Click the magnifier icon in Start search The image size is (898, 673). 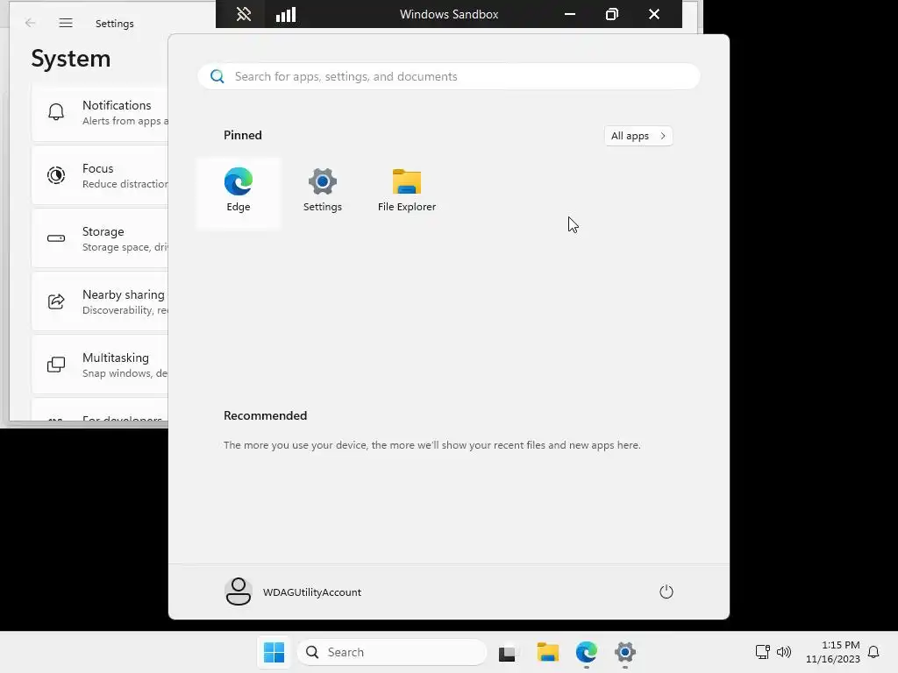217,76
